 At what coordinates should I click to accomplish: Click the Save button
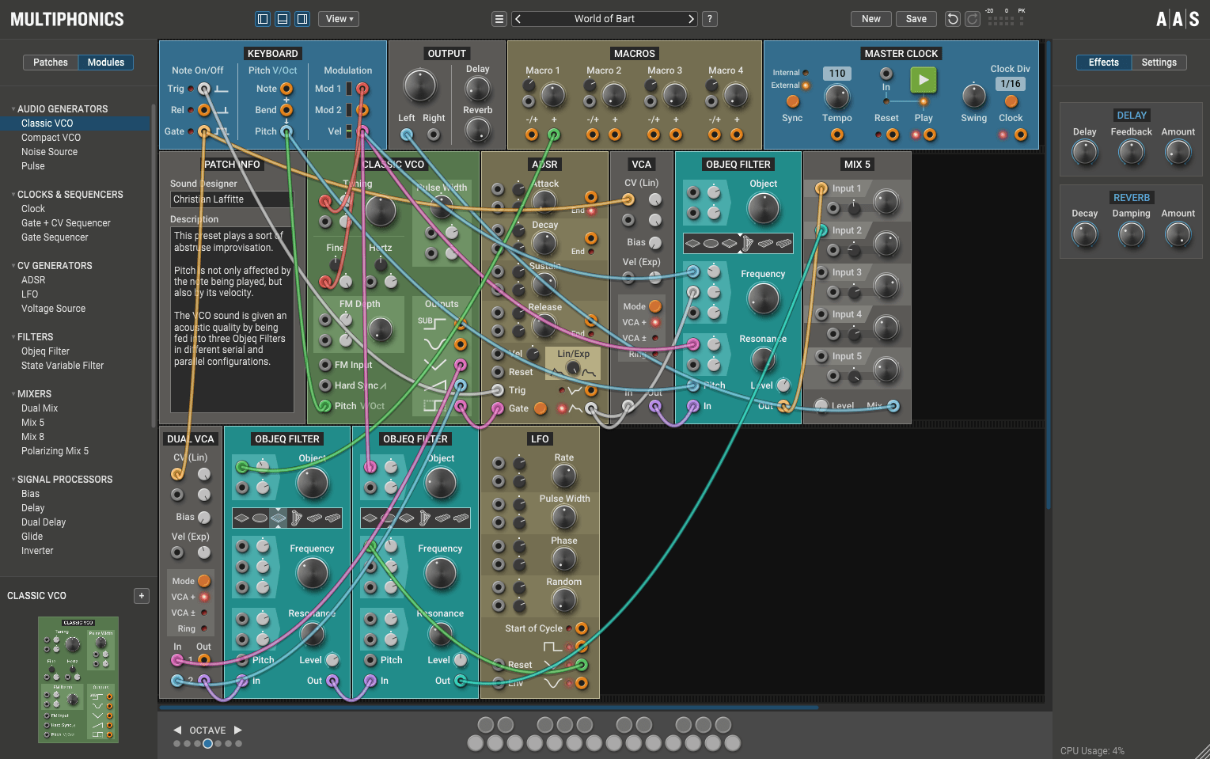(916, 19)
